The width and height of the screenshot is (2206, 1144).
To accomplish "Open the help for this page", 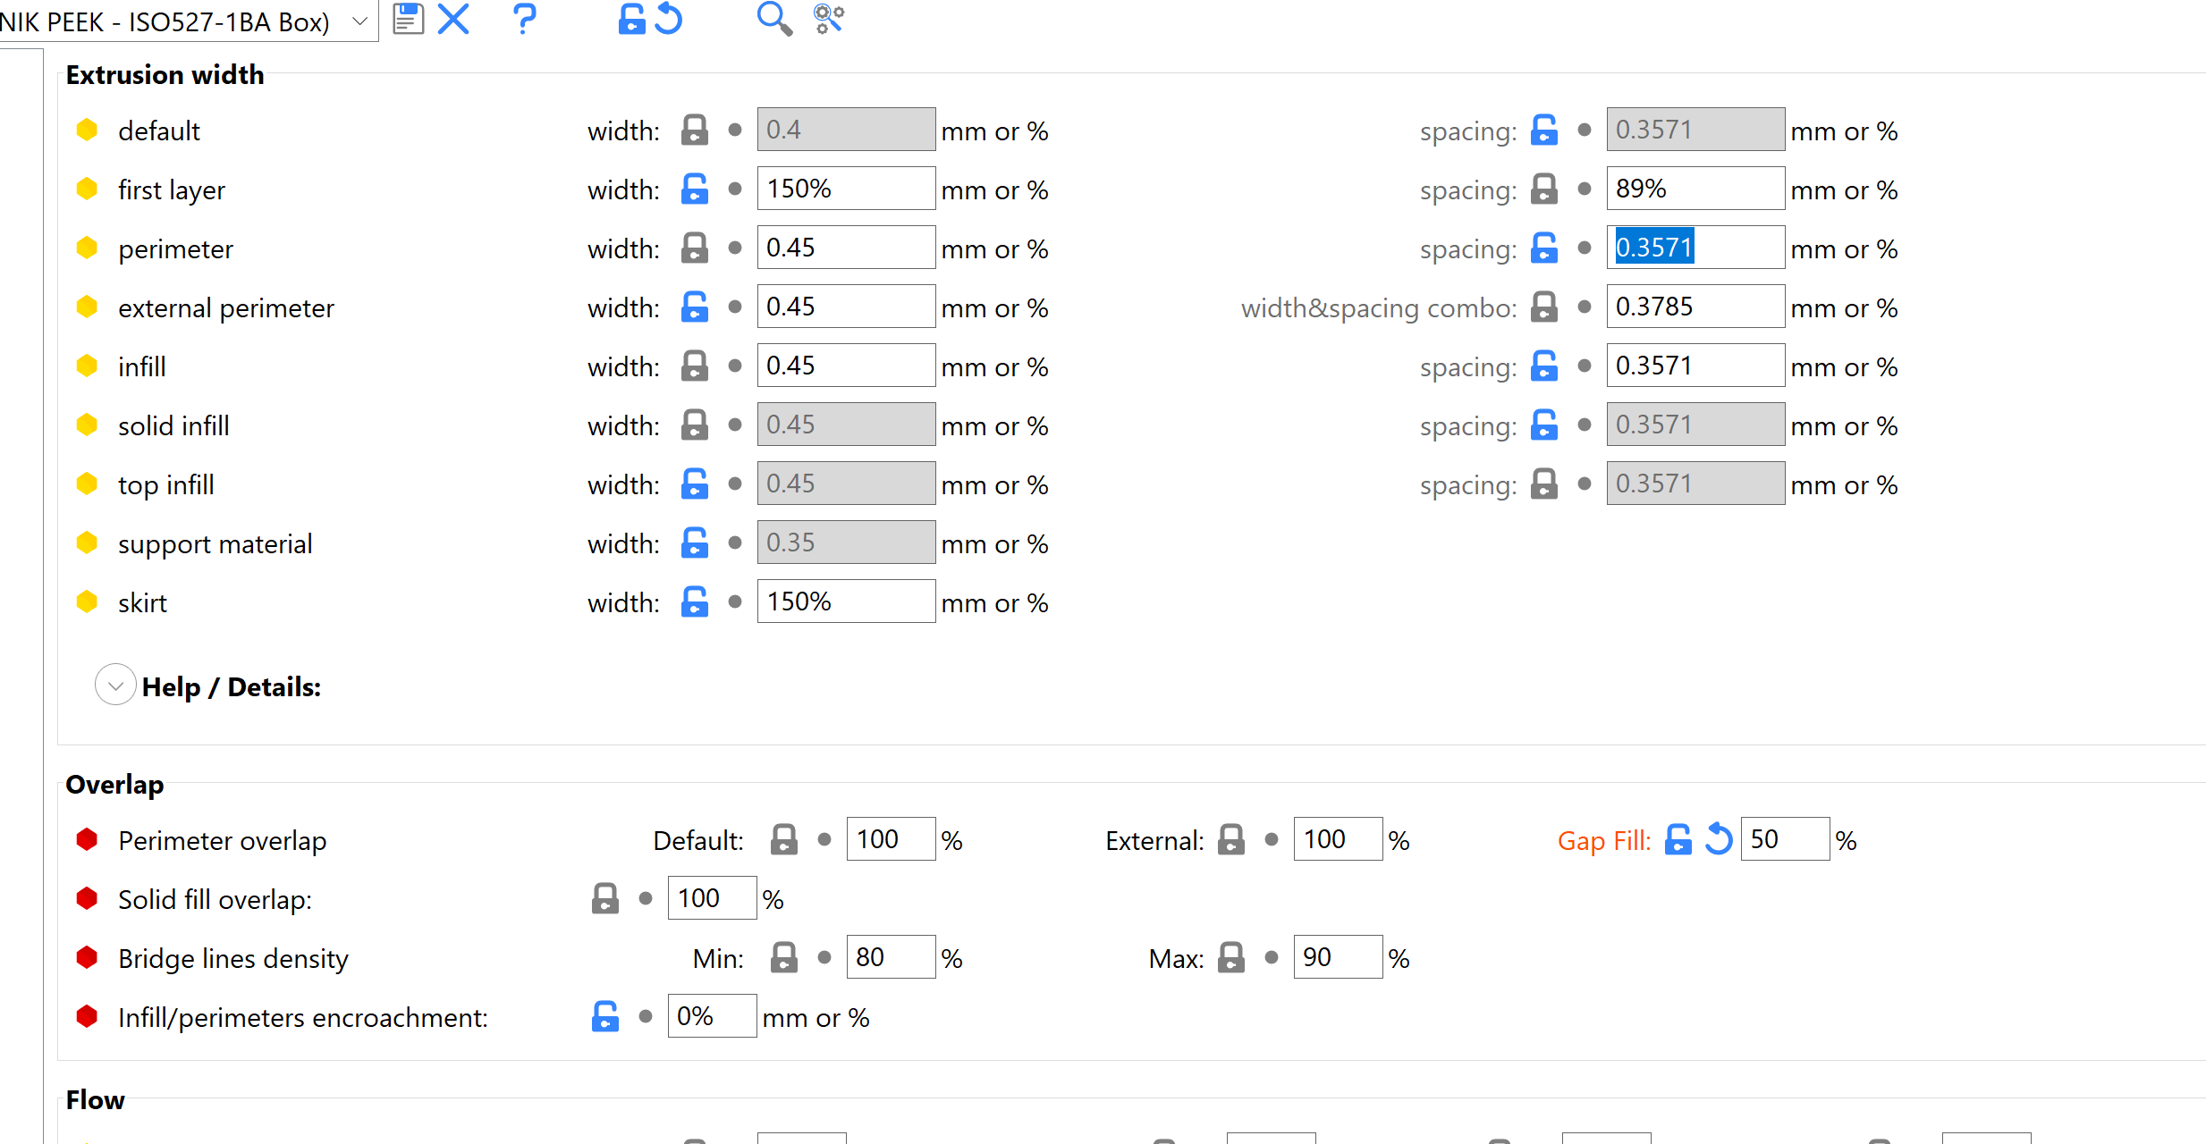I will click(524, 19).
